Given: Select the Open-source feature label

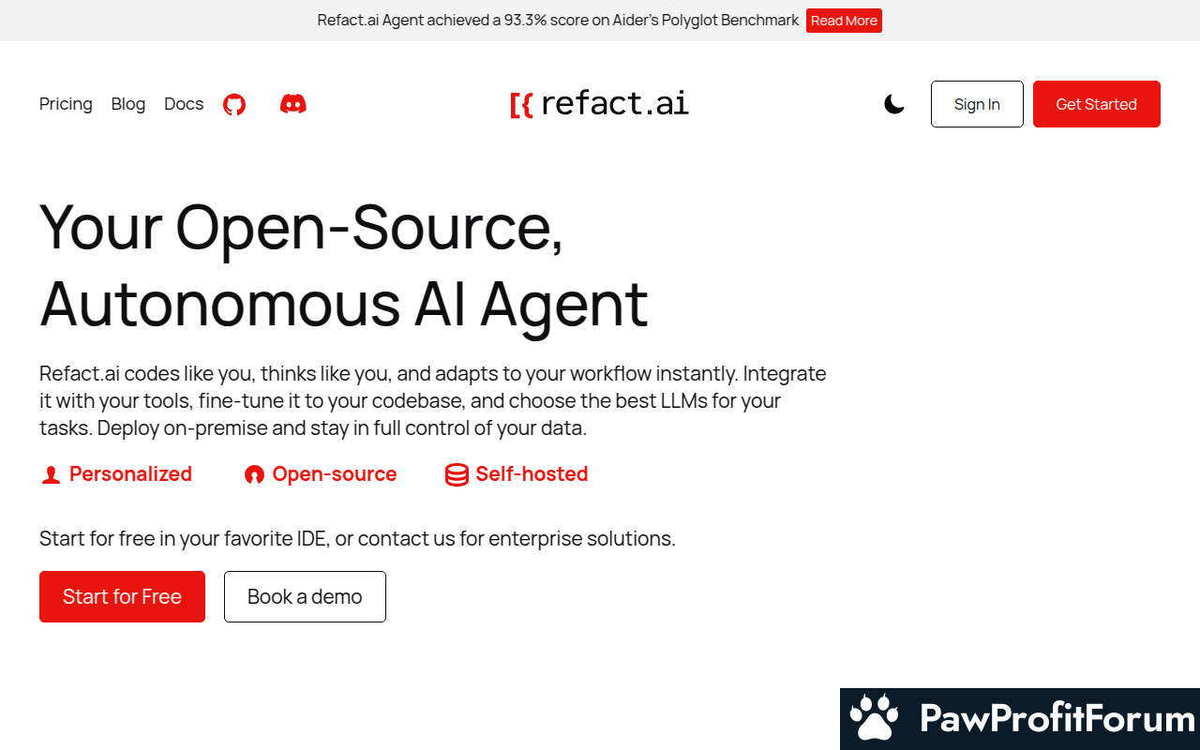Looking at the screenshot, I should coord(335,474).
